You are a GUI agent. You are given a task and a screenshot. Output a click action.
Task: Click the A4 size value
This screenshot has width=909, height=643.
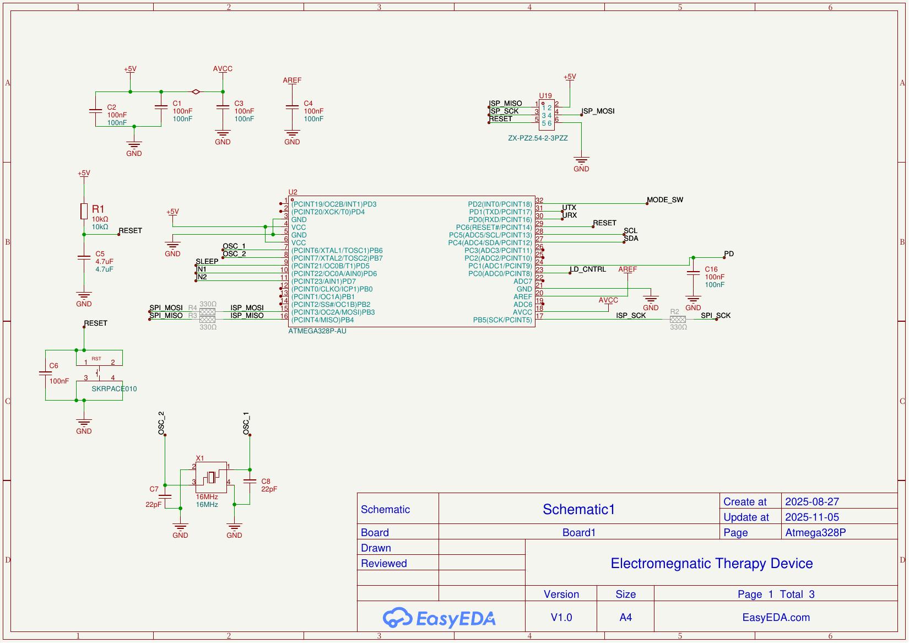[625, 618]
